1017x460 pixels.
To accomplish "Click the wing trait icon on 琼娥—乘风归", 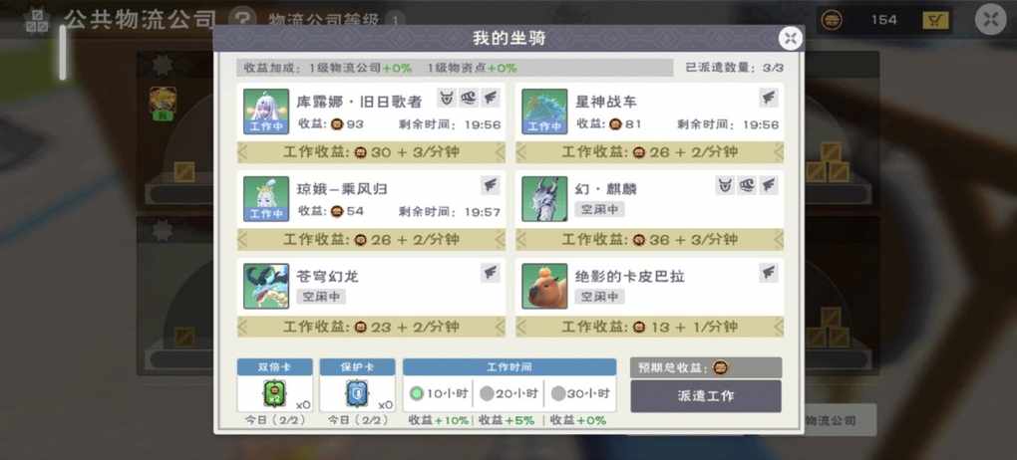I will tap(491, 186).
